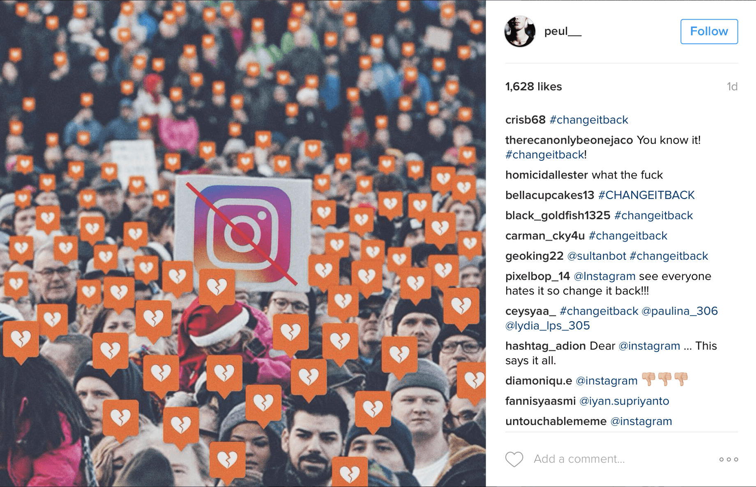Click the crossed-out Instagram logo photo
The height and width of the screenshot is (487, 756).
tap(243, 243)
